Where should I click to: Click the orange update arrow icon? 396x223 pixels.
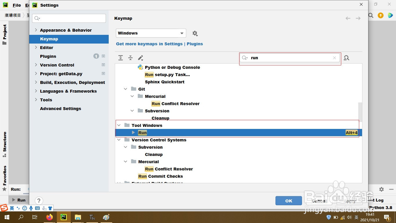[381, 15]
